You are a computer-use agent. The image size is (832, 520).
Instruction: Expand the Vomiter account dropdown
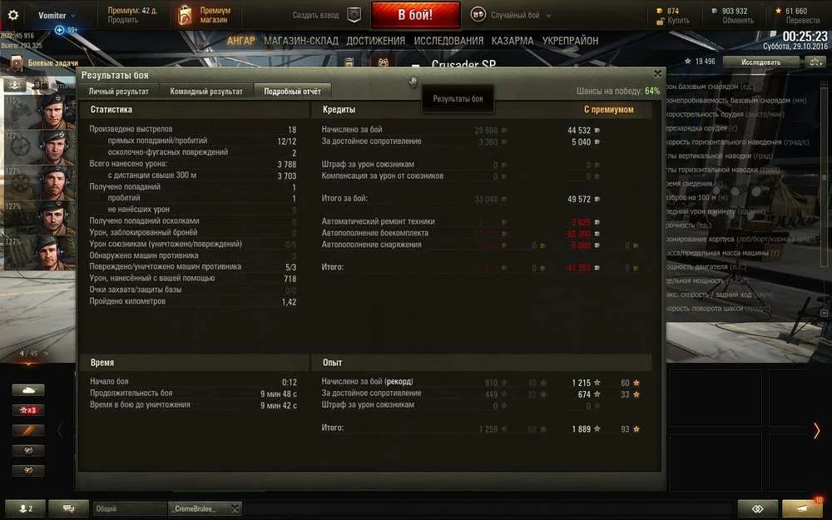coord(73,16)
